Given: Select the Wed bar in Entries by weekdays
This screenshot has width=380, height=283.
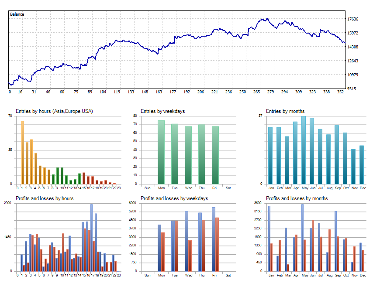Looking at the screenshot, I should click(188, 155).
